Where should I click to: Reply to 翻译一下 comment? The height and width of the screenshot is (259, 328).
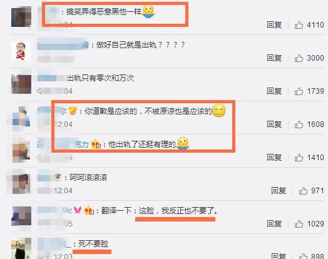pos(274,224)
